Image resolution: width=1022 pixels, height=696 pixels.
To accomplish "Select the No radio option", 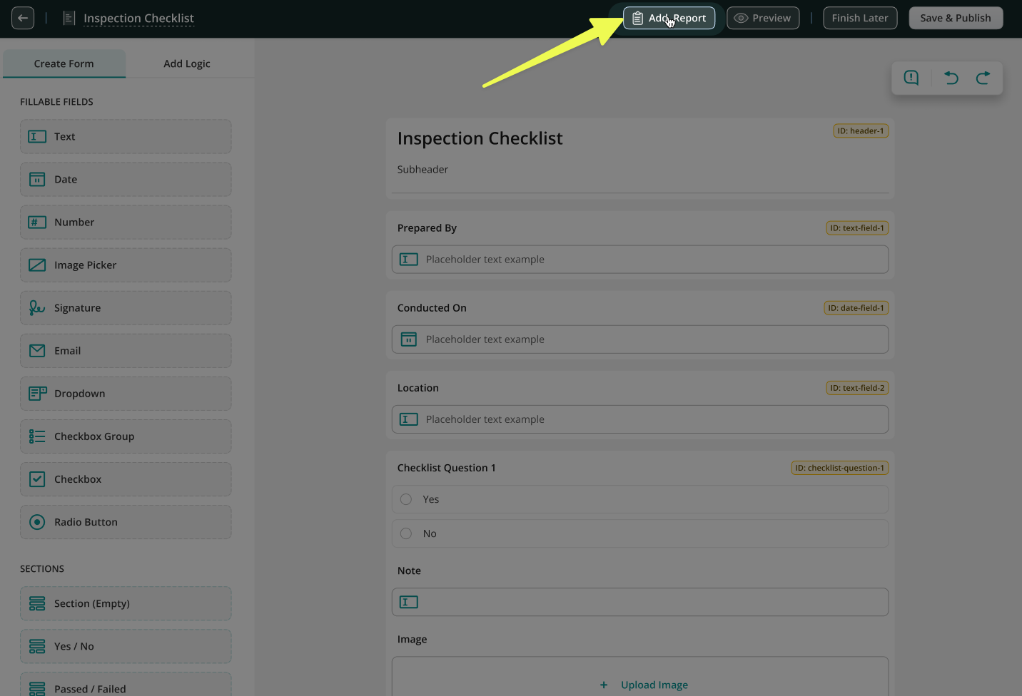I will [406, 533].
